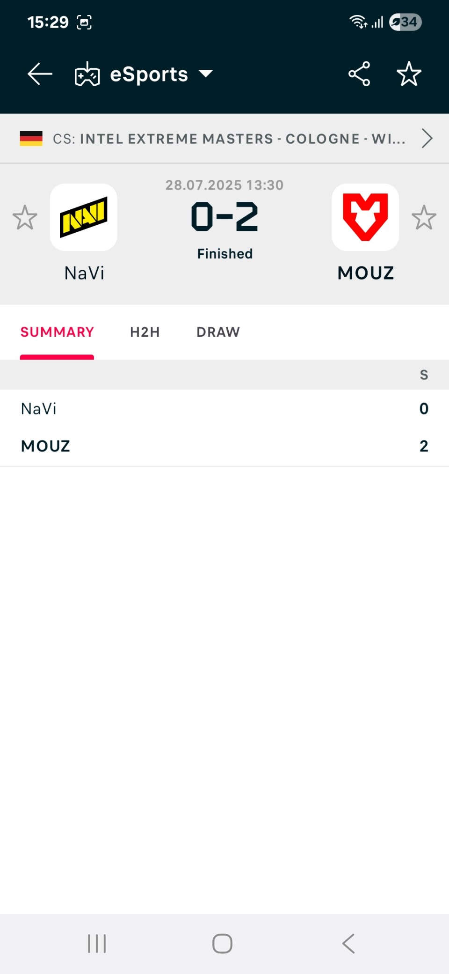Viewport: 449px width, 974px height.
Task: Switch to the DRAW tab
Action: [x=218, y=332]
